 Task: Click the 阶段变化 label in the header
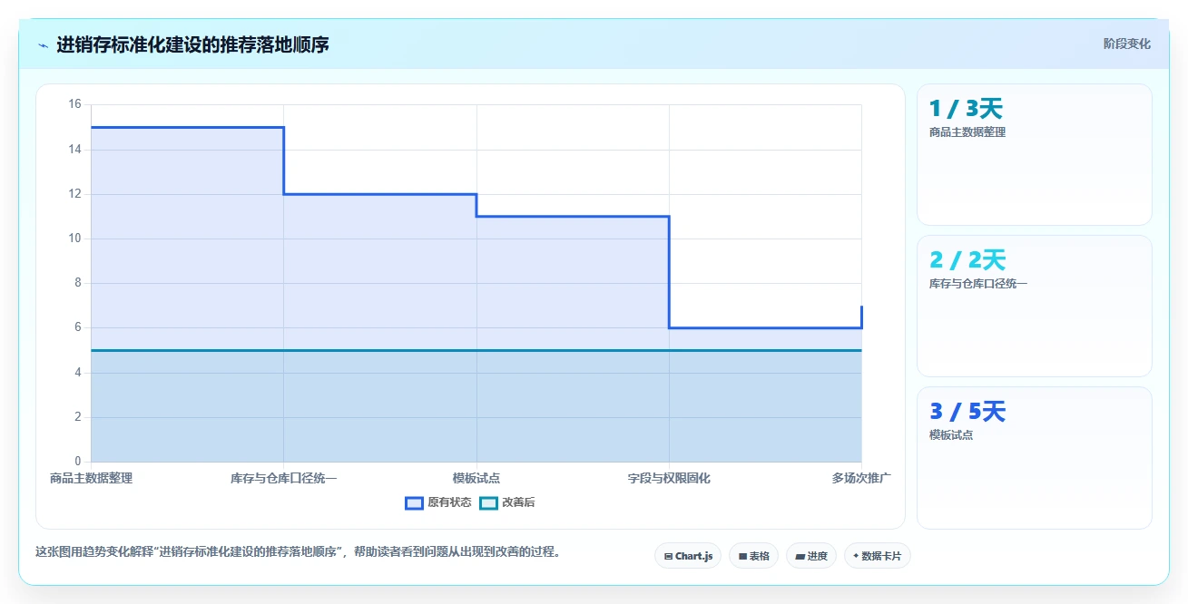point(1126,44)
